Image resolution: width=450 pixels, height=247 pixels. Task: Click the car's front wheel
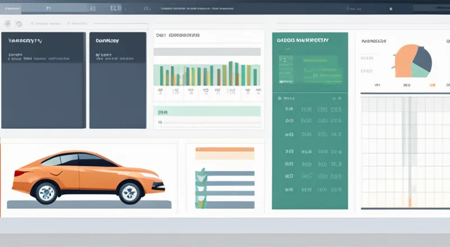[x=129, y=192]
